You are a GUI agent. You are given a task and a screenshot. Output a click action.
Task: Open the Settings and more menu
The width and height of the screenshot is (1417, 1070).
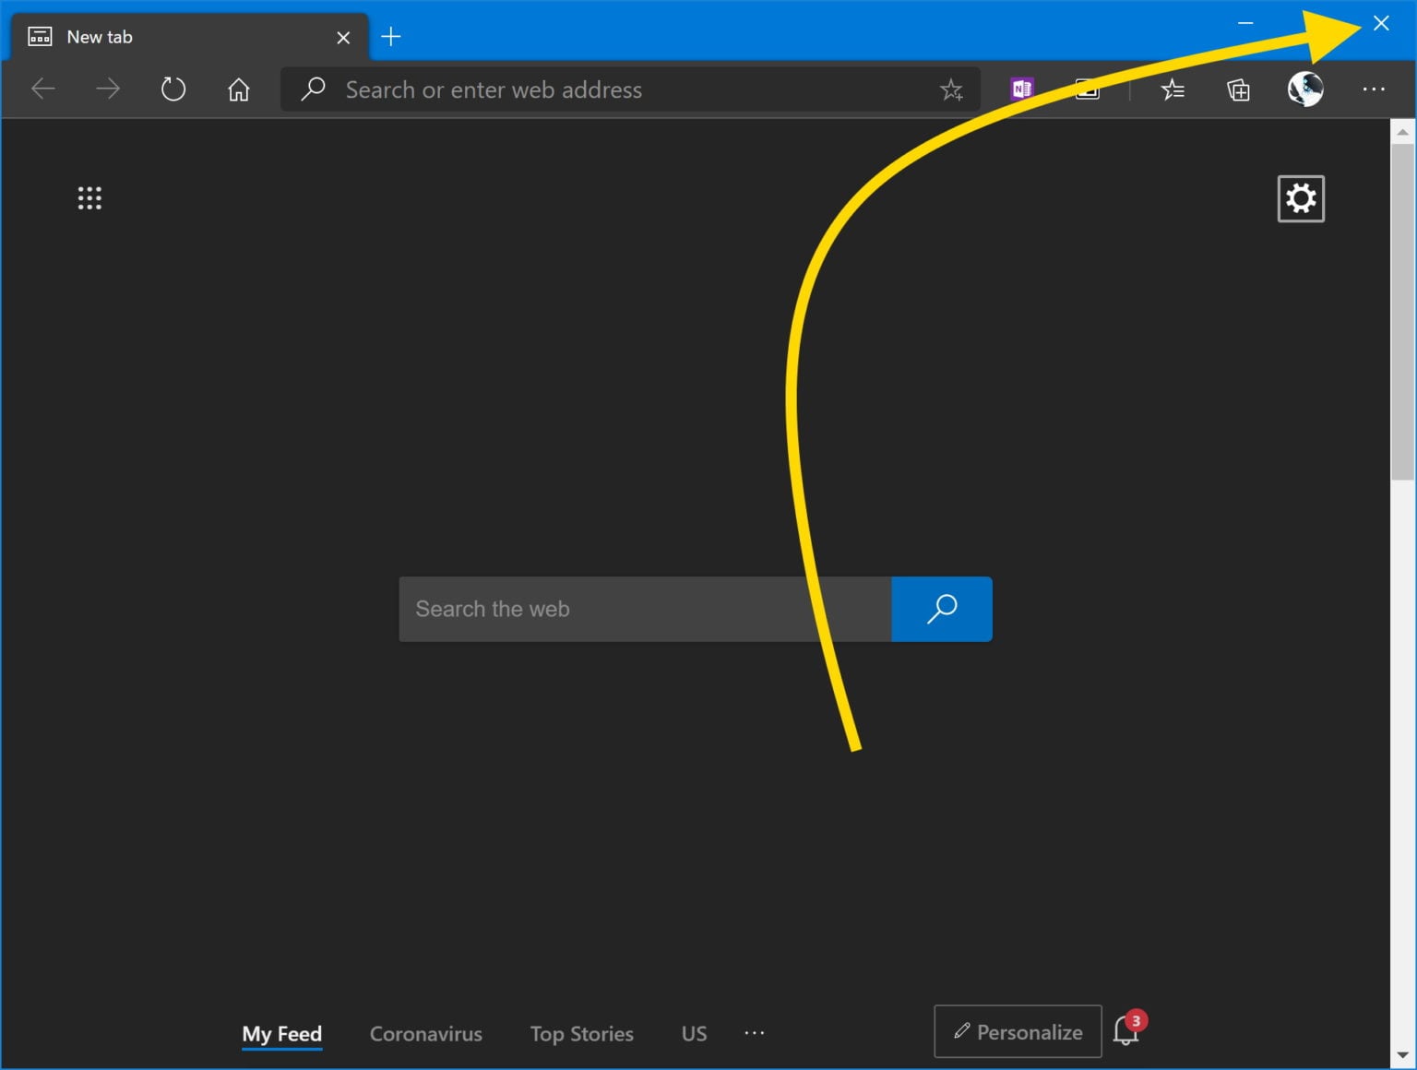[1375, 89]
